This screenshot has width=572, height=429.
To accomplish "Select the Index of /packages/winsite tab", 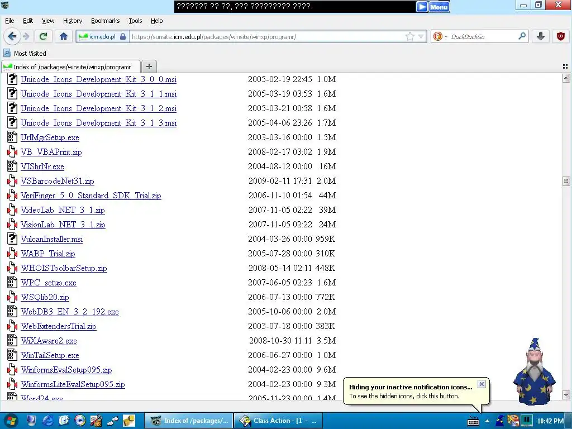I will (x=71, y=67).
